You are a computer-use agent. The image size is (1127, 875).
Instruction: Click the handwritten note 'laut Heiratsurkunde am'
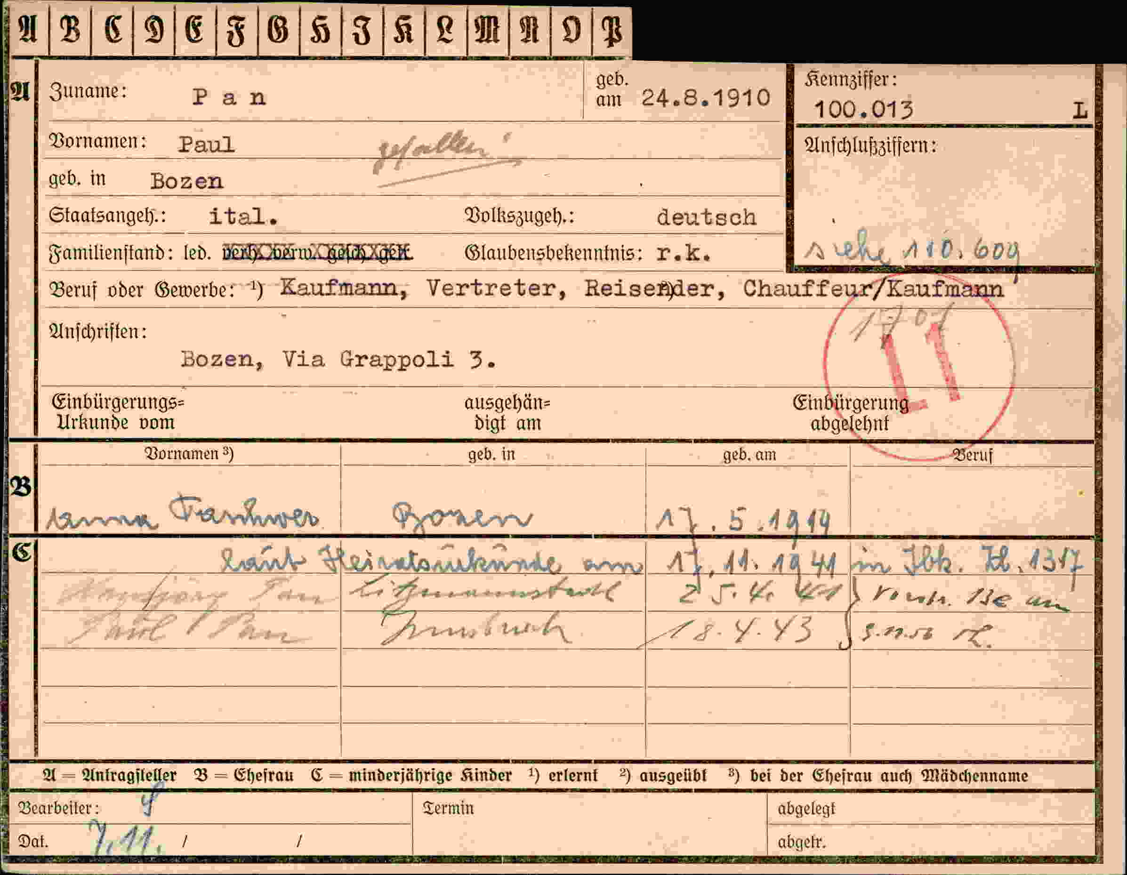(x=431, y=561)
